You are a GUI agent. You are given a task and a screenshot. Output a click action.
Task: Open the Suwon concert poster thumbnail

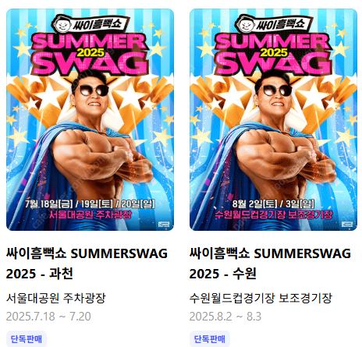pos(273,119)
